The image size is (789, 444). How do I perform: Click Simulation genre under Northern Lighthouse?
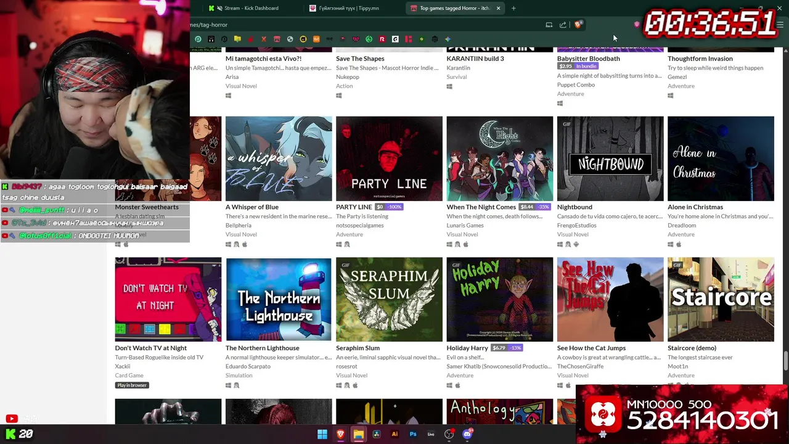[239, 376]
